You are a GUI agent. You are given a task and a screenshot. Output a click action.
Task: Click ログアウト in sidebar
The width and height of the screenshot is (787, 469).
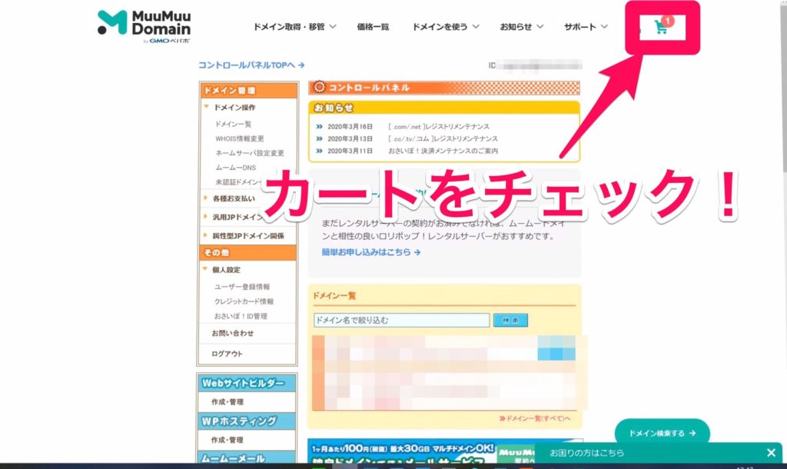[x=227, y=354]
